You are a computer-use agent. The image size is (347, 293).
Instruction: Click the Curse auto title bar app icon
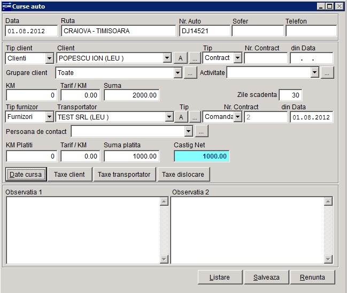pos(6,6)
